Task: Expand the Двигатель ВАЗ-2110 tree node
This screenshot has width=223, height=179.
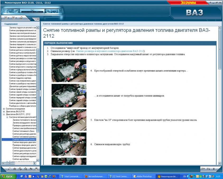Action: (x=4, y=111)
